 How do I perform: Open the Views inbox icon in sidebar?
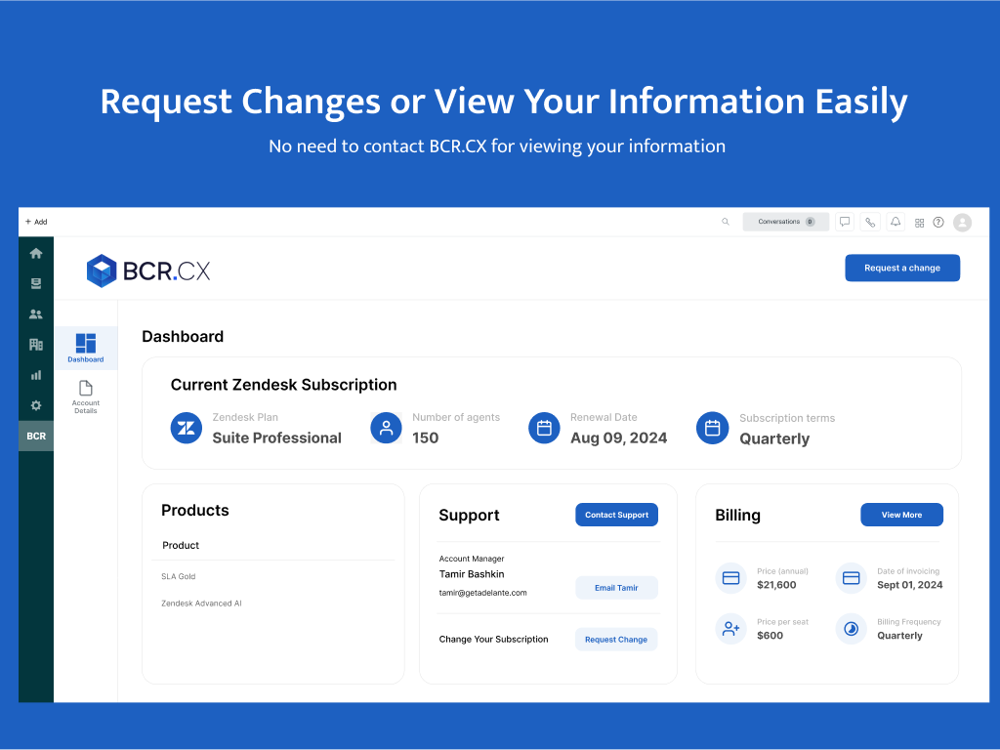tap(36, 283)
